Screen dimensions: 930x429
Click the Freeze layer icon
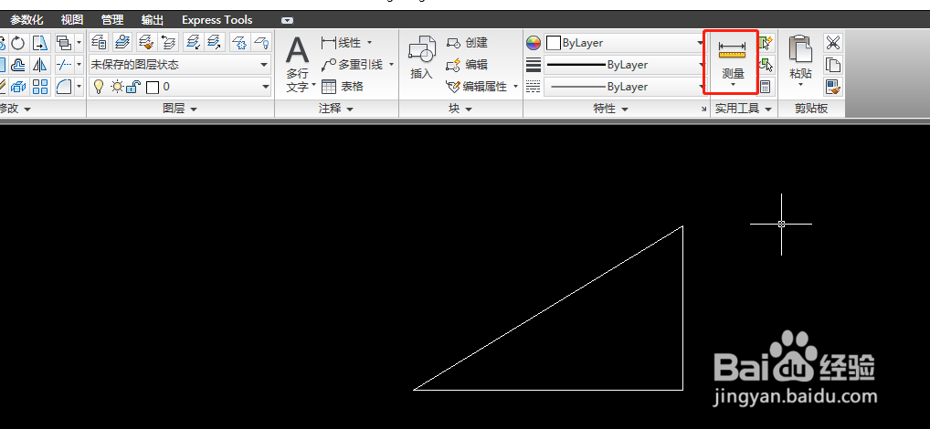coord(239,42)
